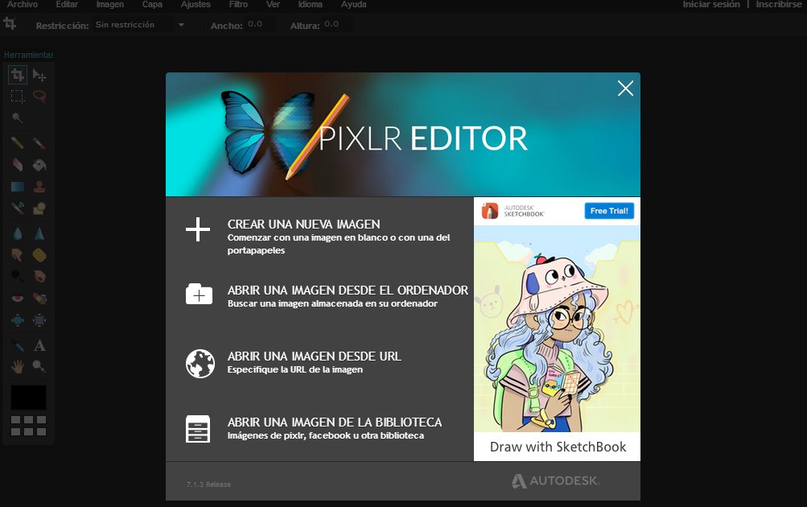The image size is (807, 507).
Task: Click the Ancho width field
Action: 260,24
